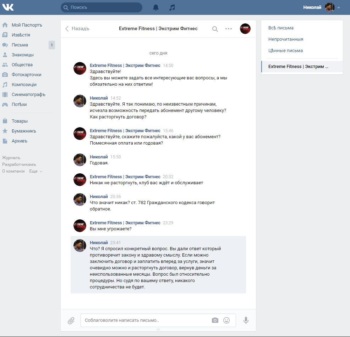The width and height of the screenshot is (350, 337).
Task: Open the Журналъ footer link
Action: 11,158
